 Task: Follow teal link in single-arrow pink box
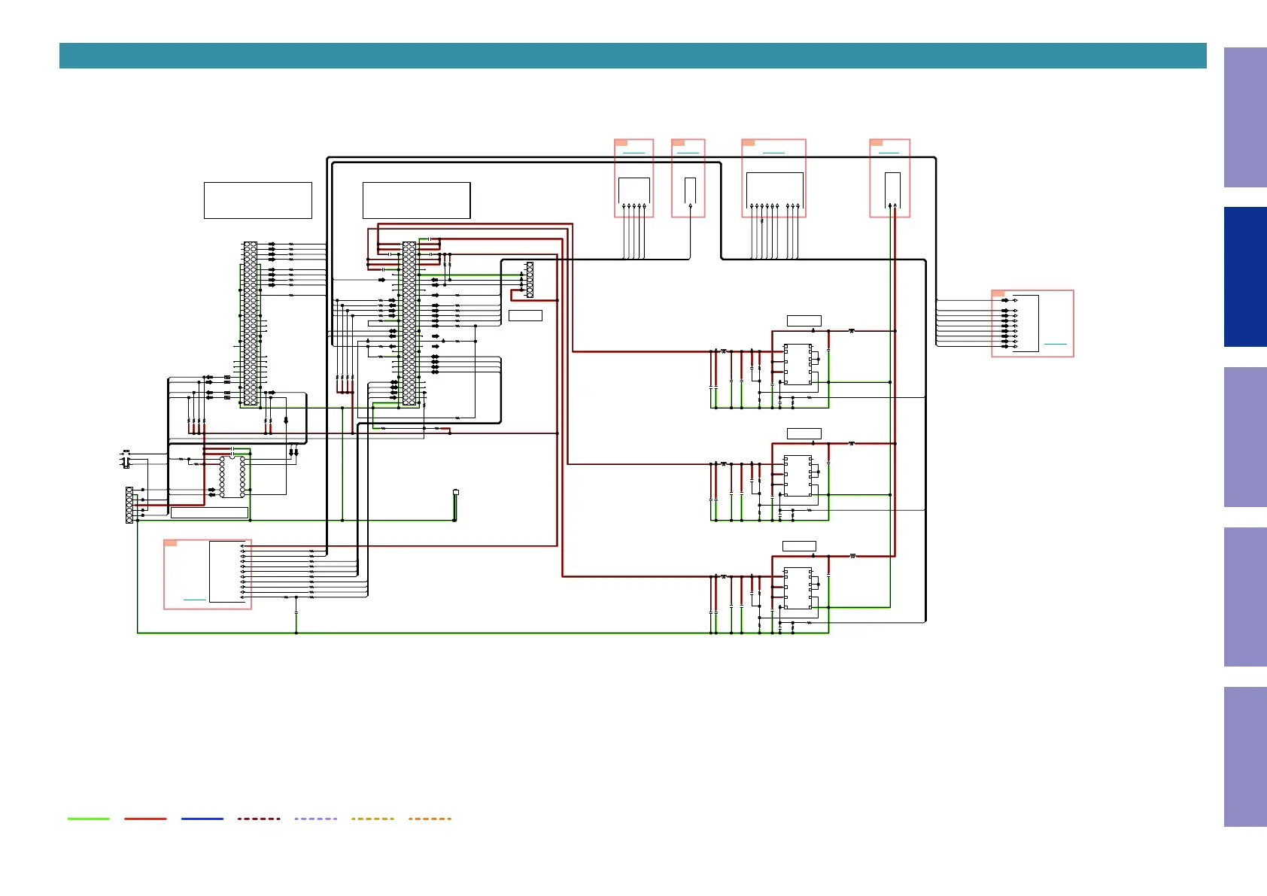(688, 153)
